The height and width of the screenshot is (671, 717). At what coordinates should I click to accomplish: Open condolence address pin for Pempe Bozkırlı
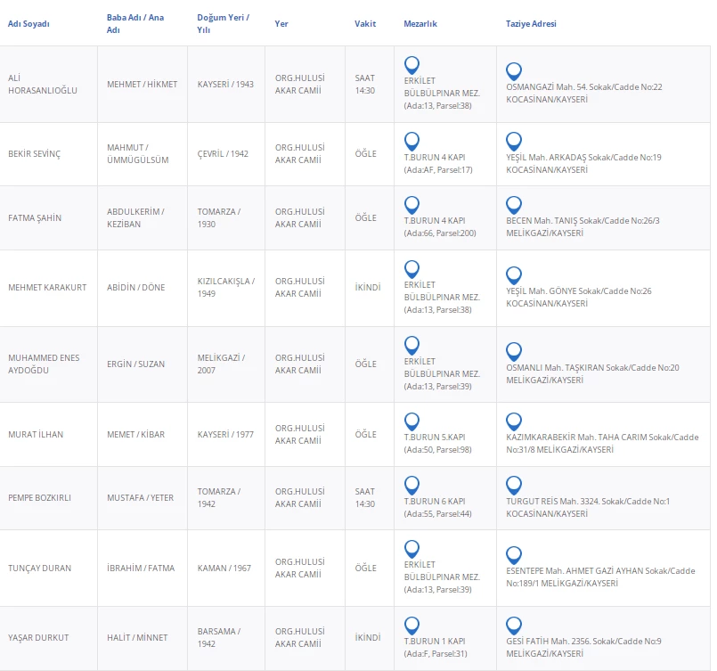513,486
